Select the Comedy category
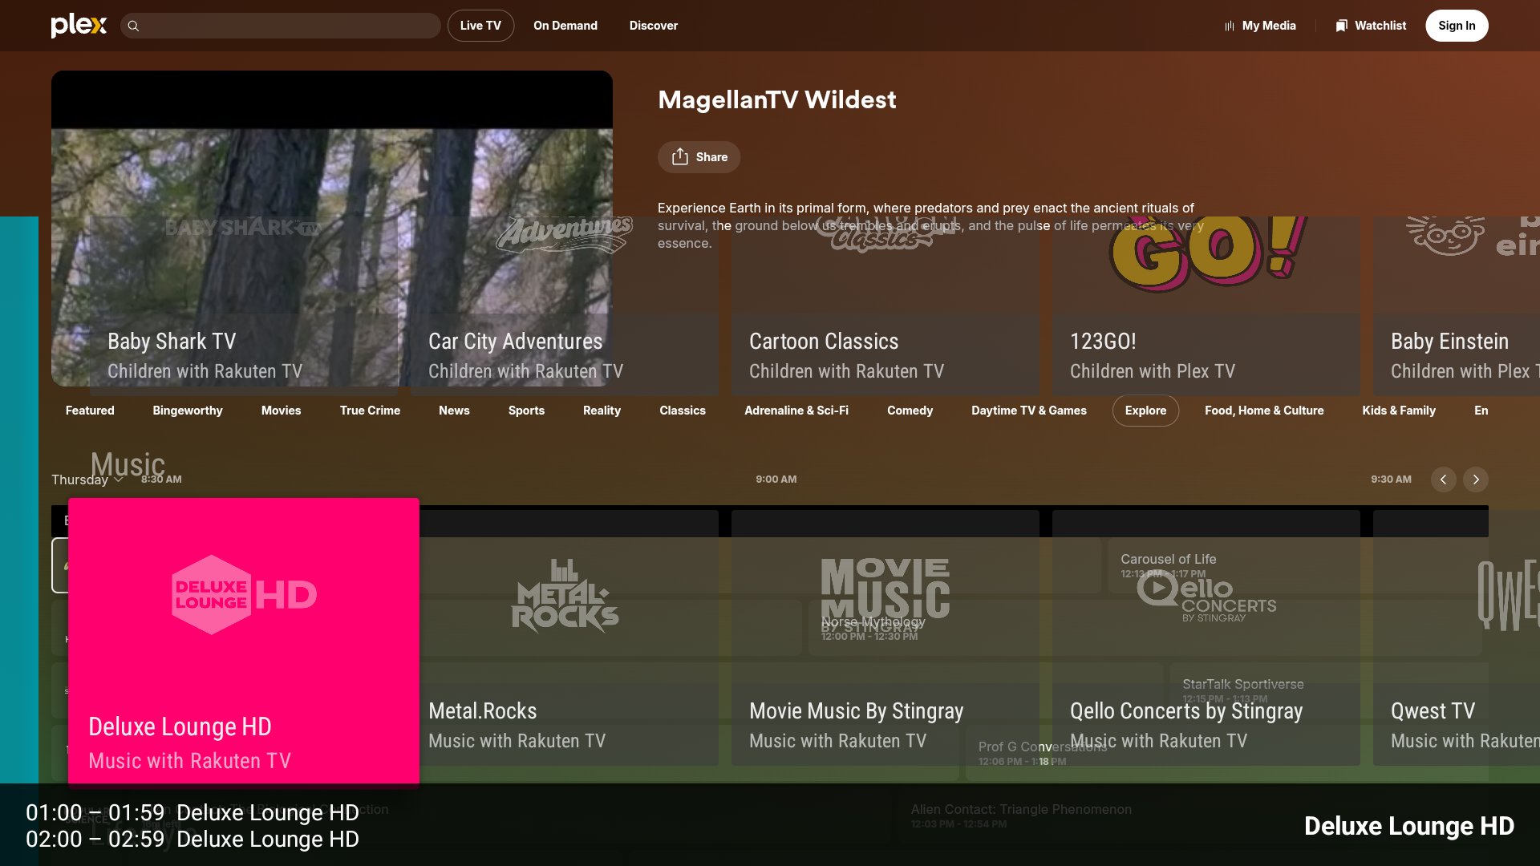The image size is (1540, 866). point(910,411)
